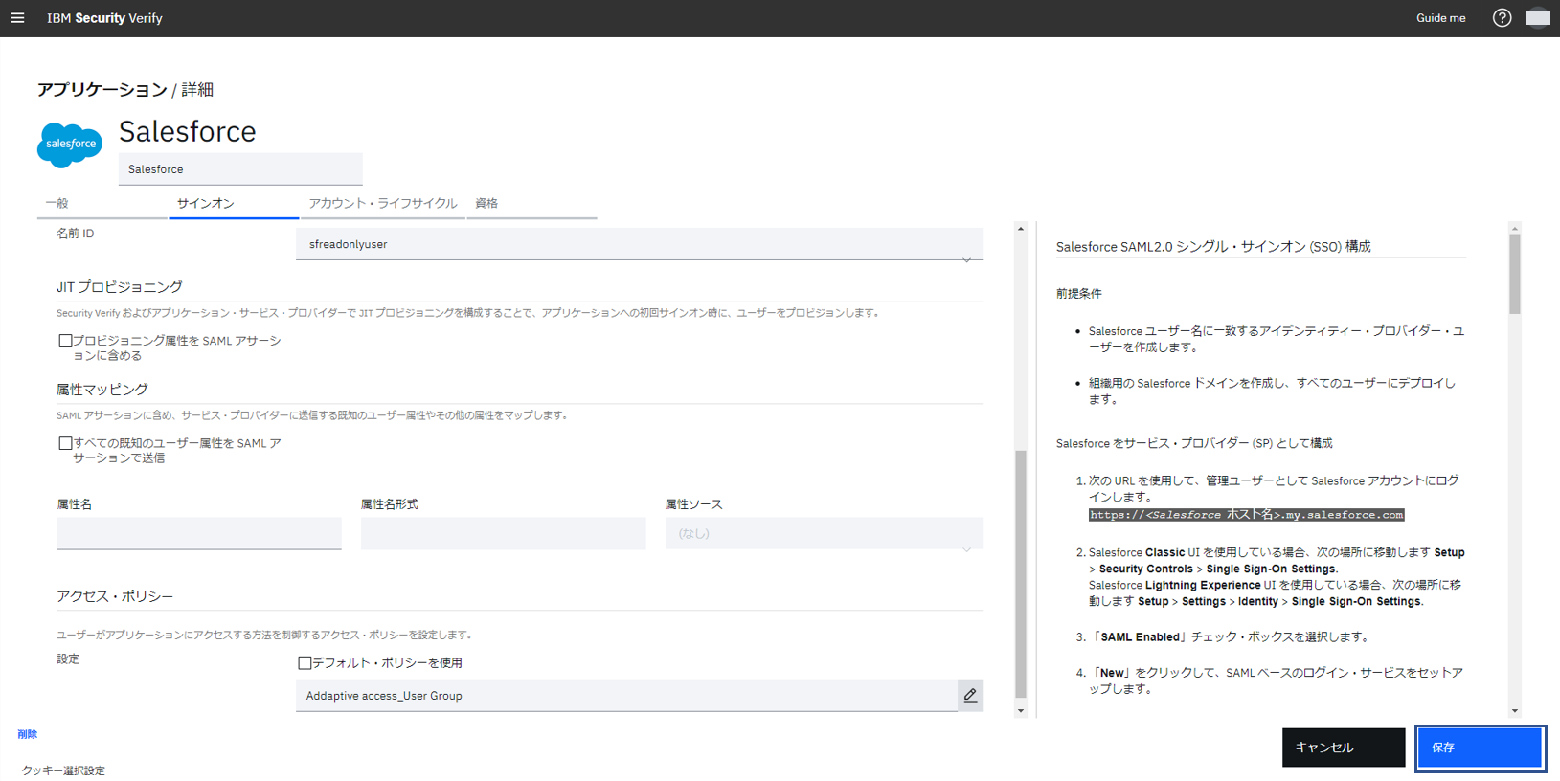
Task: Click the 前提条件 text in help panel
Action: (1079, 294)
